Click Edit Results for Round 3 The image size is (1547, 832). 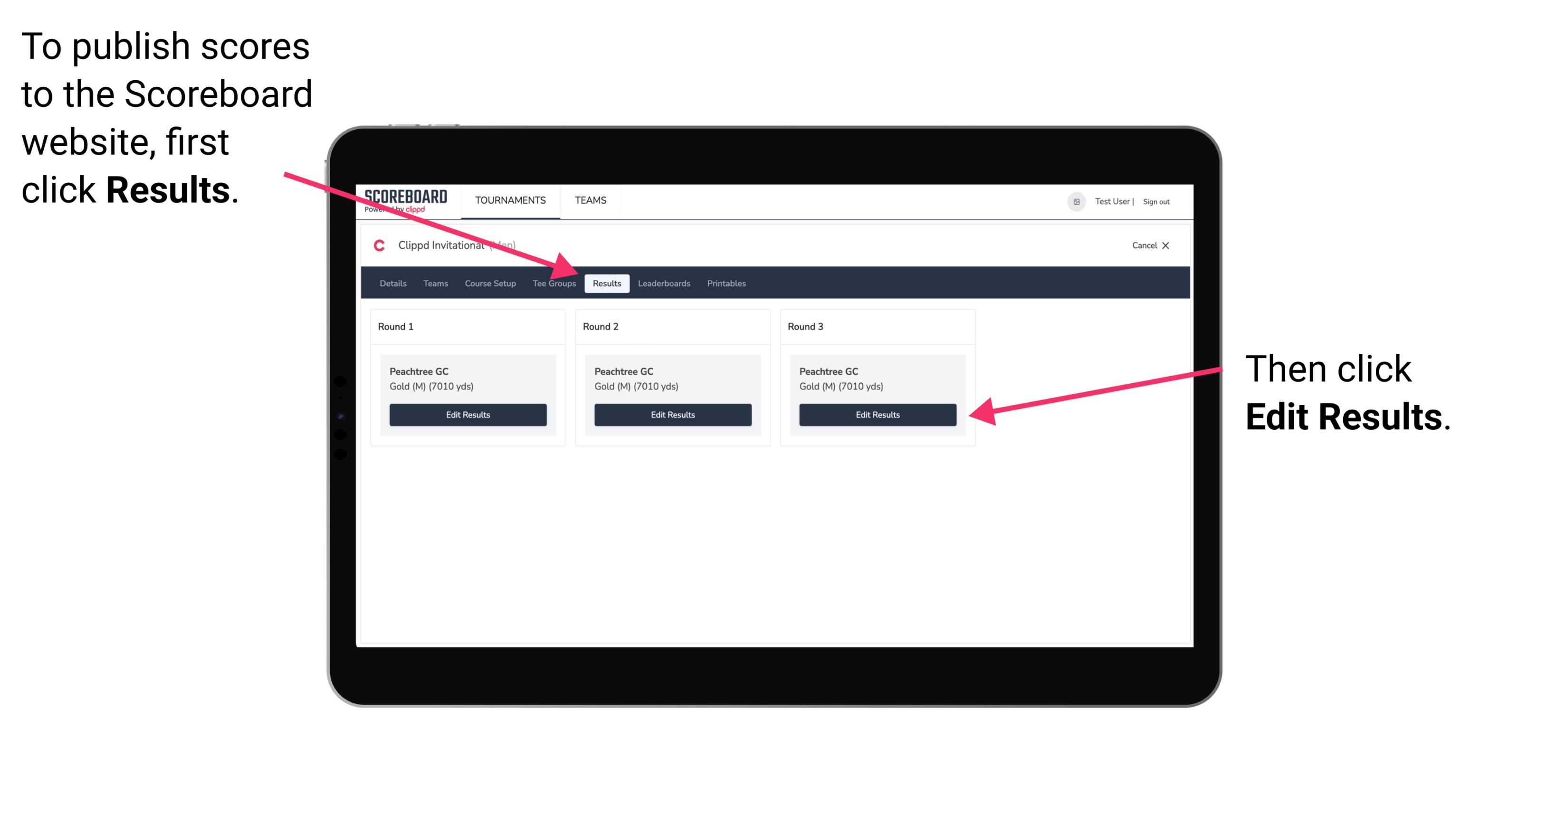[878, 415]
